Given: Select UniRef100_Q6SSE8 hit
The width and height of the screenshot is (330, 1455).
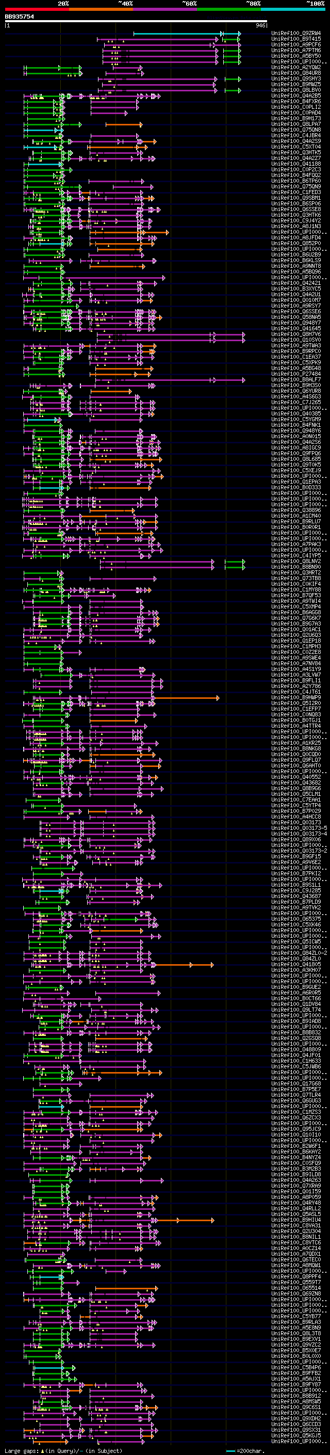Looking at the screenshot, I should point(296,209).
